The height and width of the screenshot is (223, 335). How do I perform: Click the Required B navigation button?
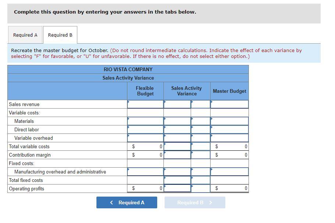tap(194, 202)
